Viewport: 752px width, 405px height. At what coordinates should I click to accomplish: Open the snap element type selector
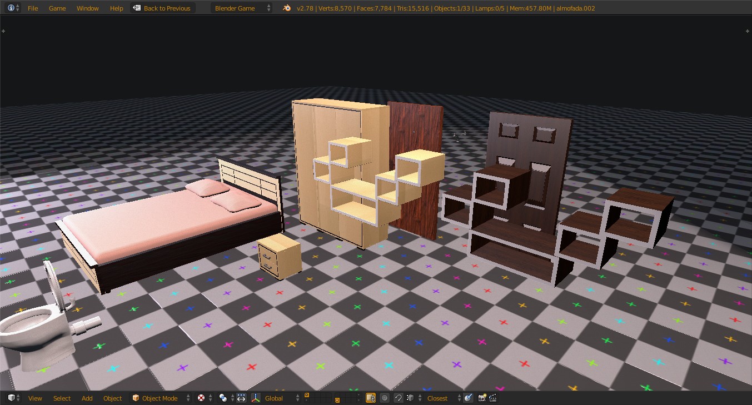tap(413, 398)
